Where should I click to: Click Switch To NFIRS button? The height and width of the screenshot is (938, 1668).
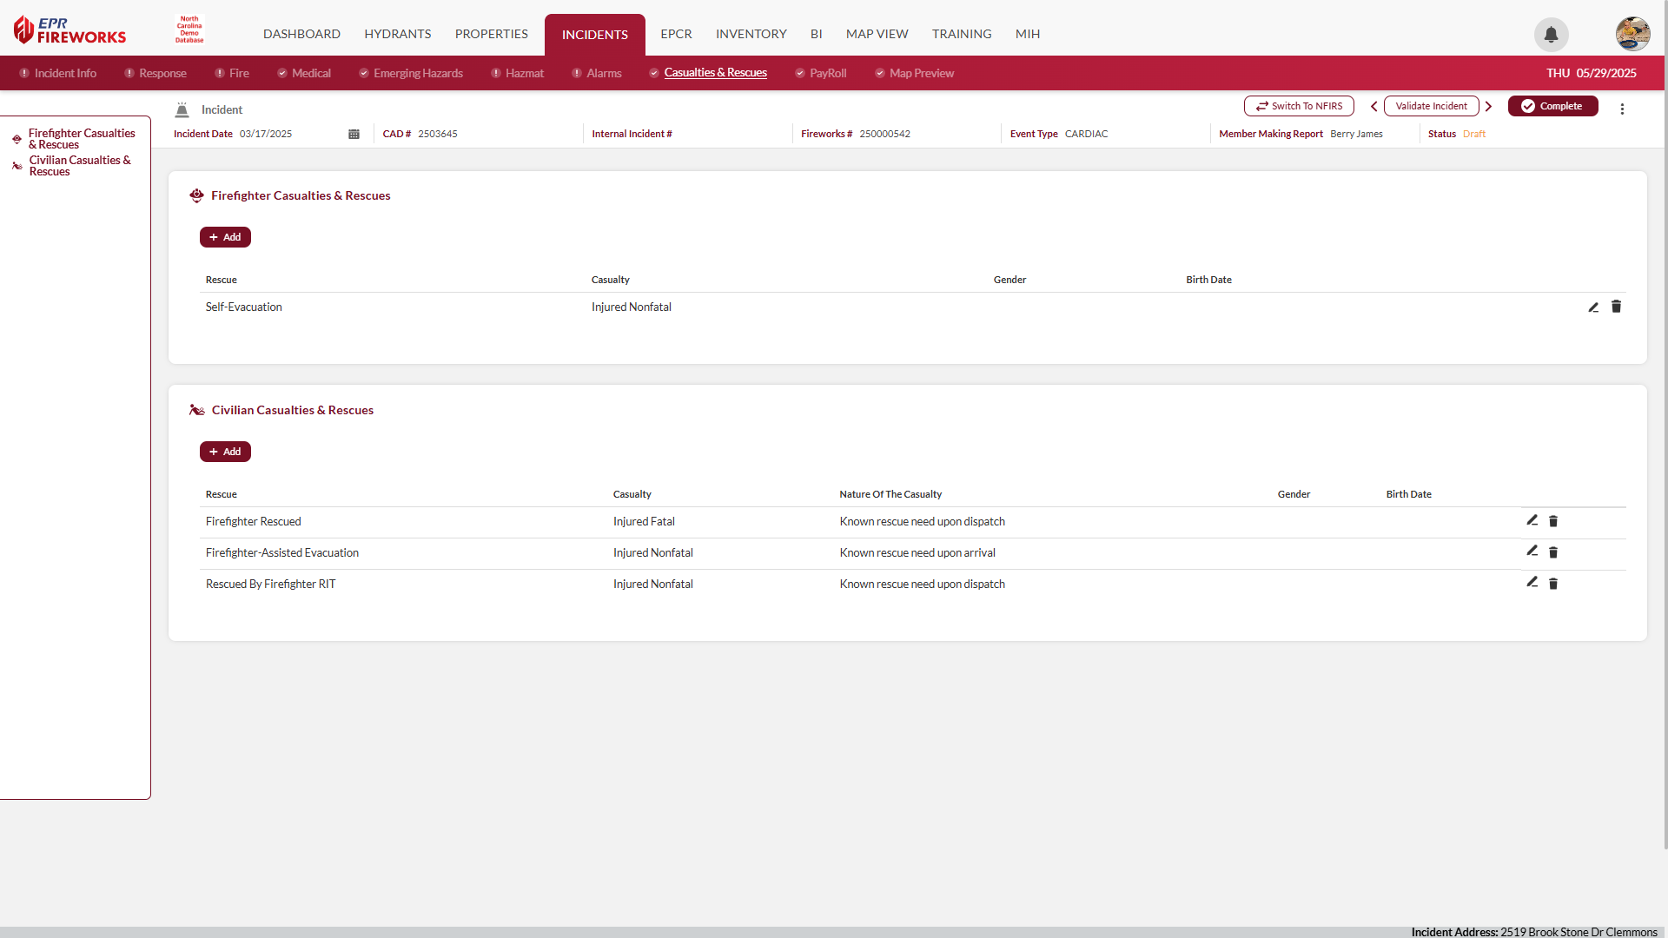[x=1299, y=106]
